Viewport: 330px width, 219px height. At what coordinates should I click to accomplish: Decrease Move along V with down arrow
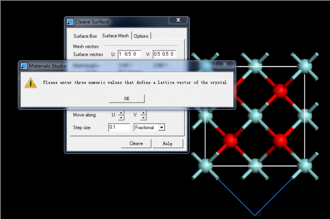coord(143,118)
